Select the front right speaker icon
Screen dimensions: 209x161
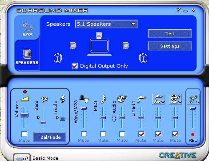point(125,45)
